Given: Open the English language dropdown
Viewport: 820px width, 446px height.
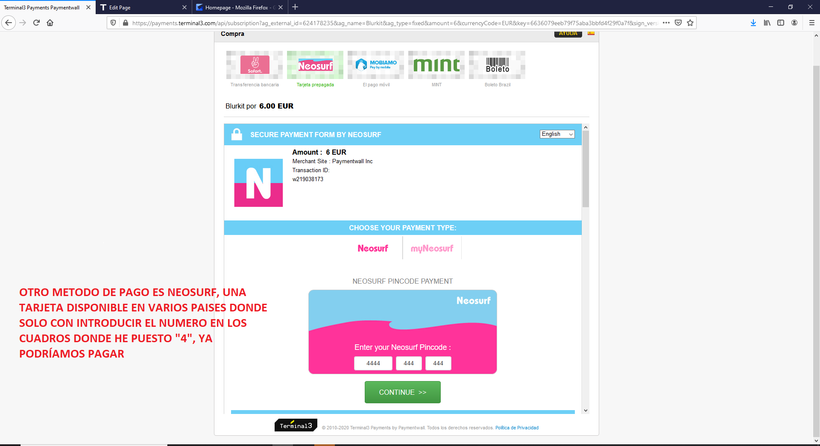Looking at the screenshot, I should 557,134.
